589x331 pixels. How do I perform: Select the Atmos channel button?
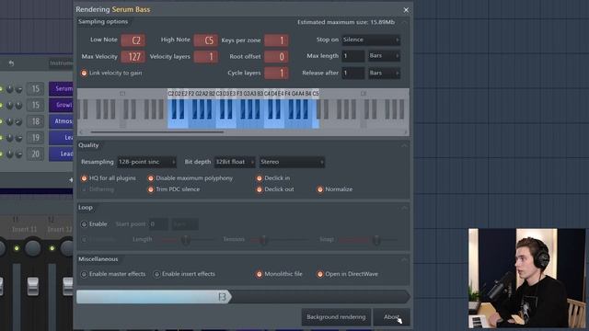(x=62, y=121)
